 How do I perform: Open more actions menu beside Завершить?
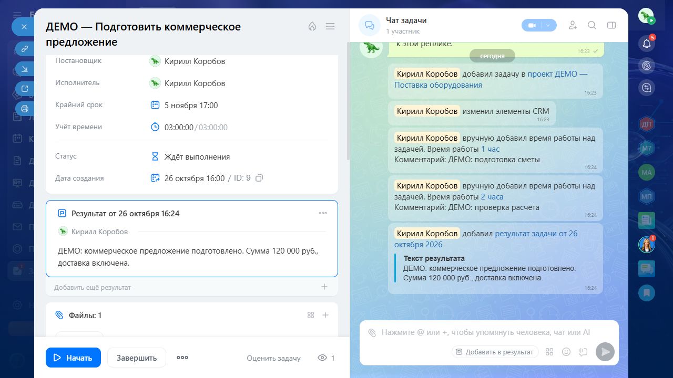(182, 358)
